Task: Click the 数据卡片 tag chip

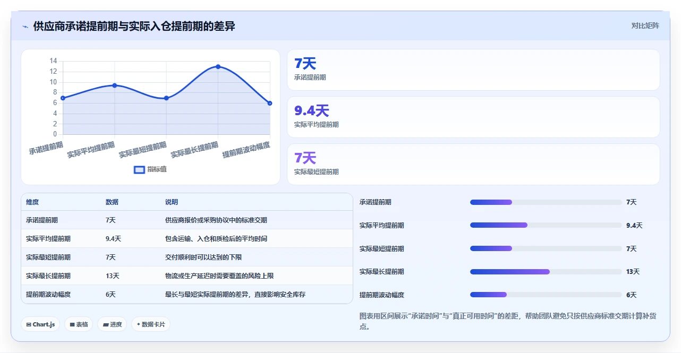Action: [151, 324]
